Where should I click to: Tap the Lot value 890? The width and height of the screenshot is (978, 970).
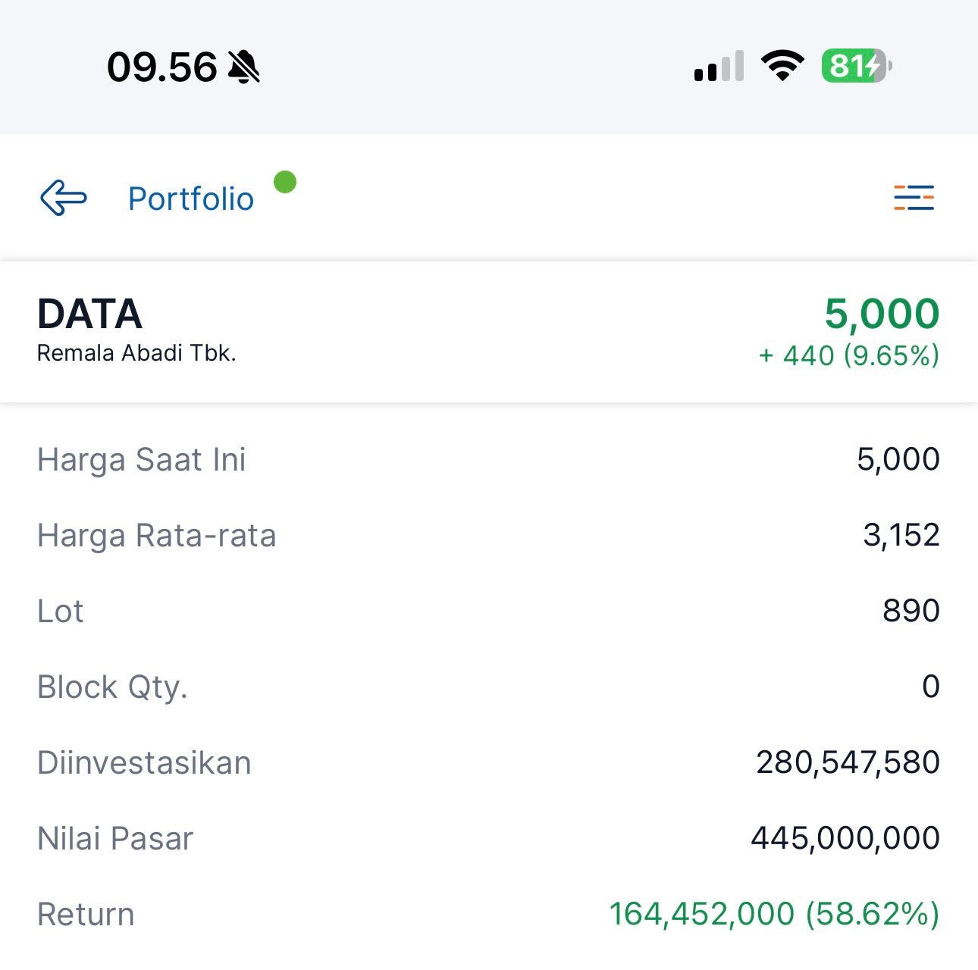911,611
